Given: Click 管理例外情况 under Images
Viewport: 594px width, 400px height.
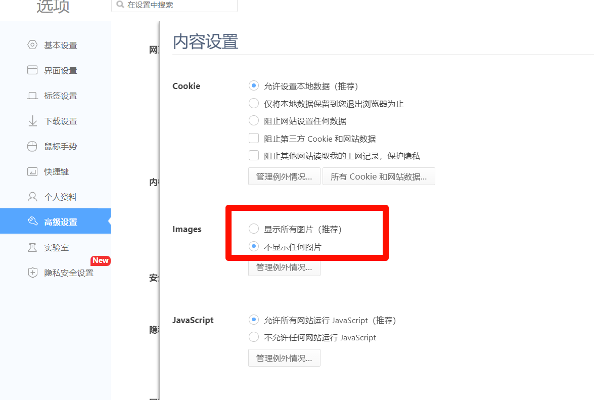Looking at the screenshot, I should (x=284, y=268).
